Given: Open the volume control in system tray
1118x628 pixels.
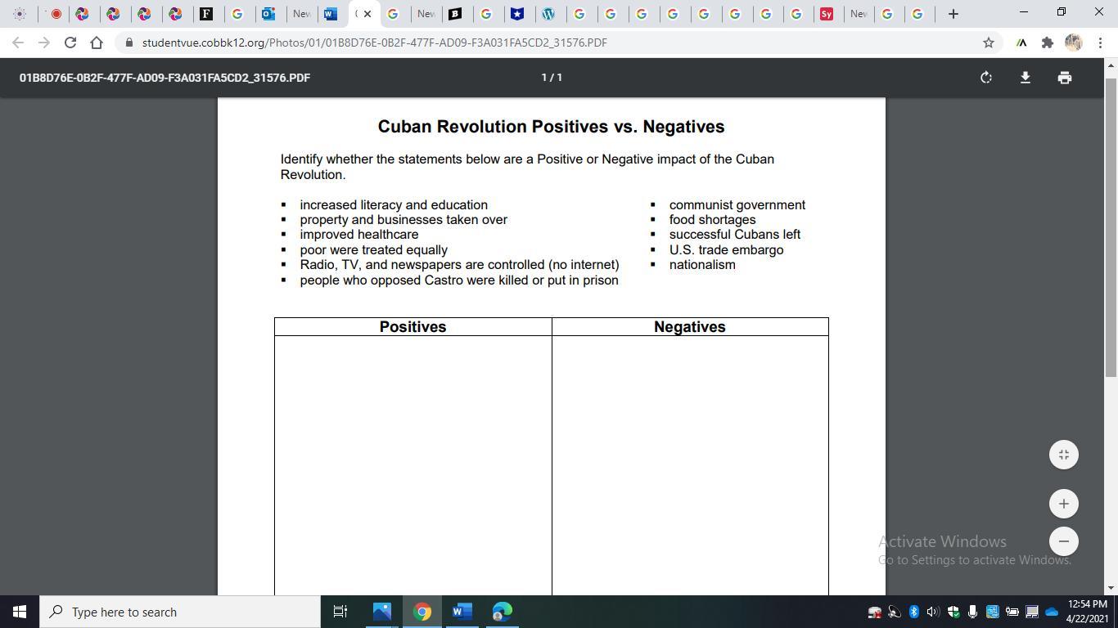Looking at the screenshot, I should coord(933,612).
